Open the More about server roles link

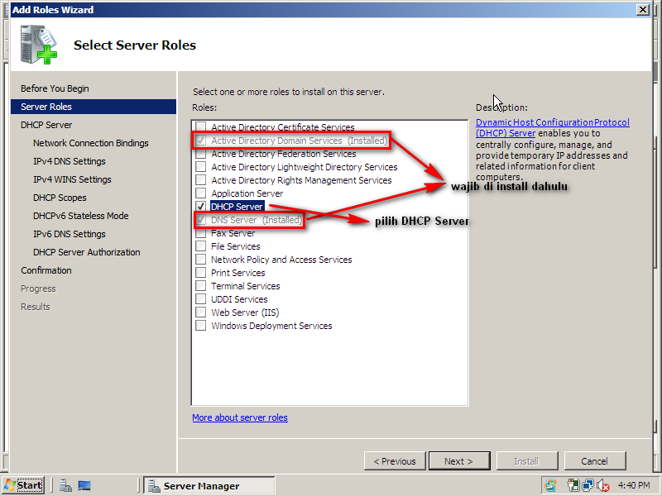[x=240, y=417]
